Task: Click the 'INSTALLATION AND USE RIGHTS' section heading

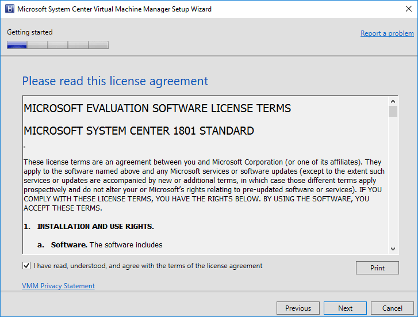Action: tap(95, 226)
